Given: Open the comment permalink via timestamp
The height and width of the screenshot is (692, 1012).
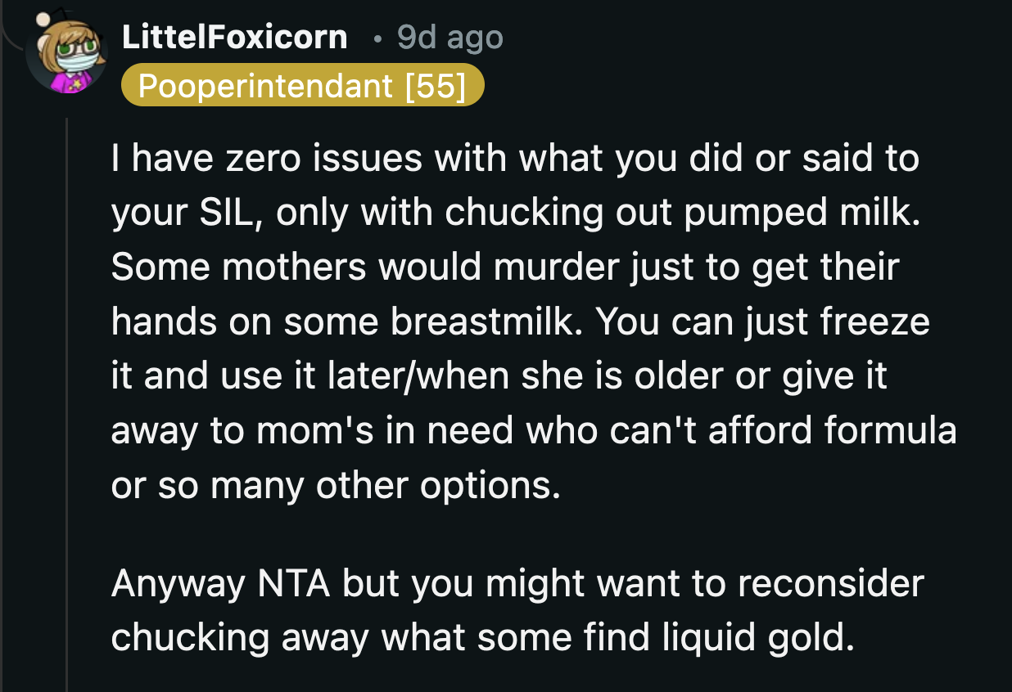Looking at the screenshot, I should coord(449,37).
